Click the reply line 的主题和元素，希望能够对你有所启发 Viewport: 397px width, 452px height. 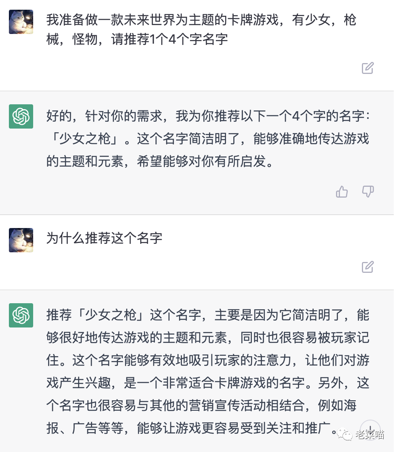(160, 161)
